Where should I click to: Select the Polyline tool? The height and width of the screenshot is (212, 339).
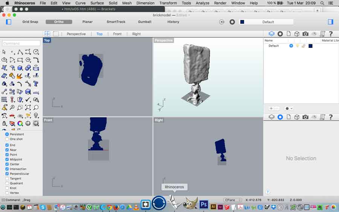[x=20, y=52]
